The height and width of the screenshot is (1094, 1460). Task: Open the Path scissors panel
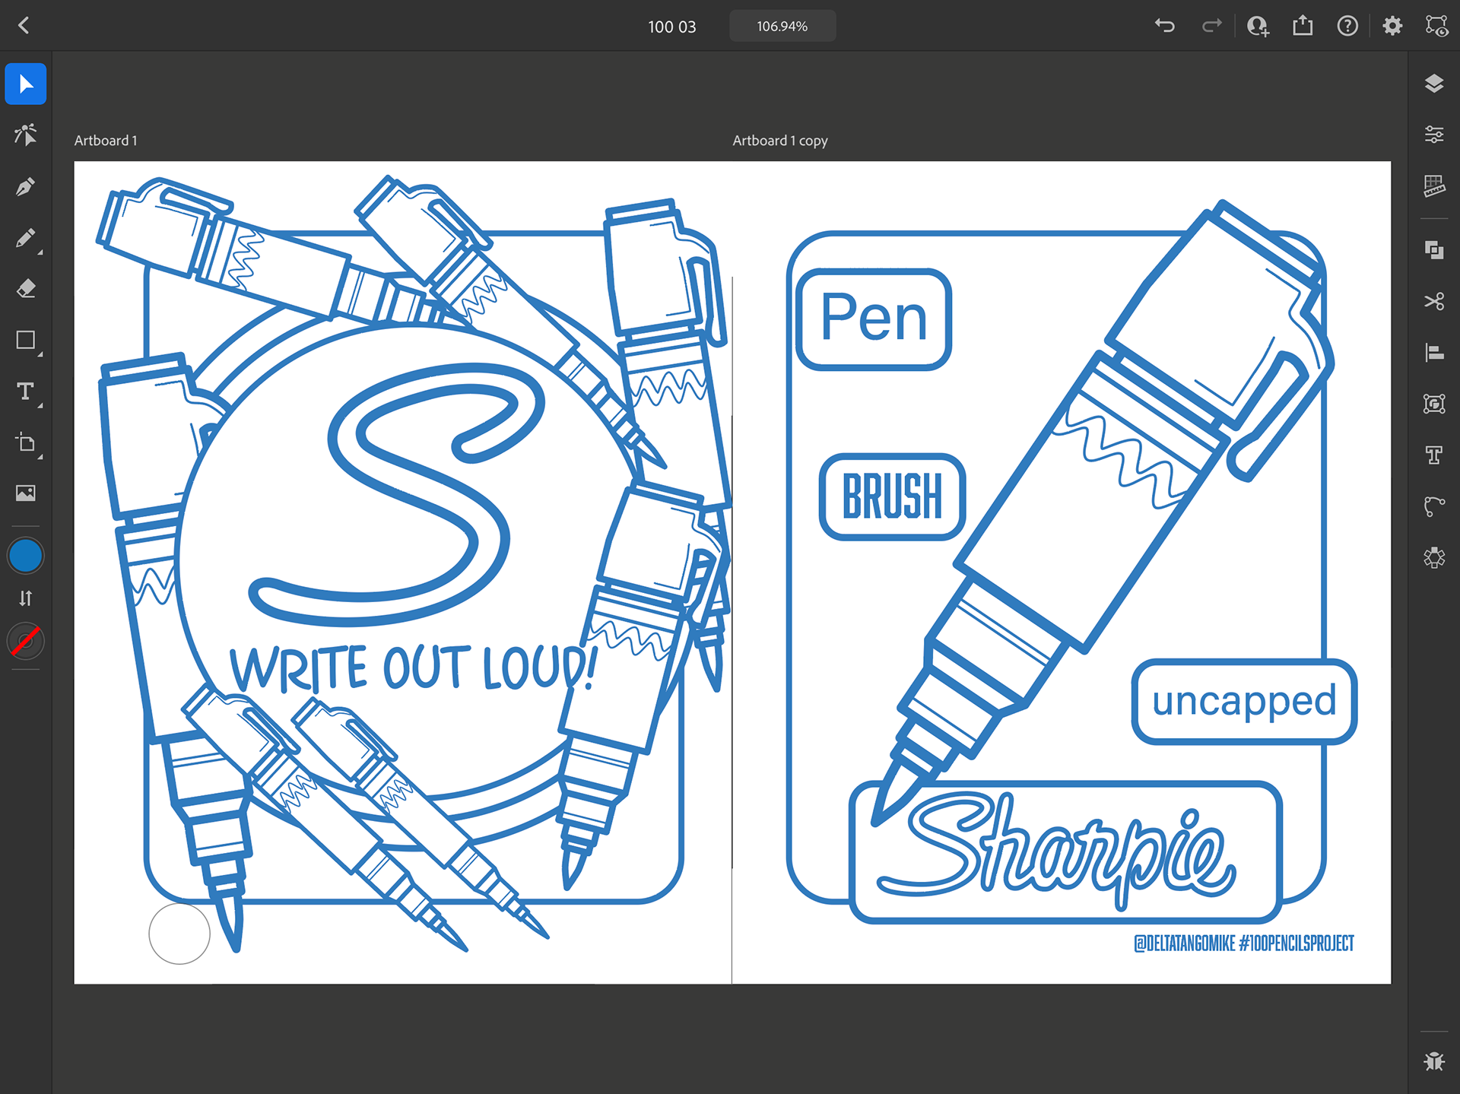coord(1434,302)
